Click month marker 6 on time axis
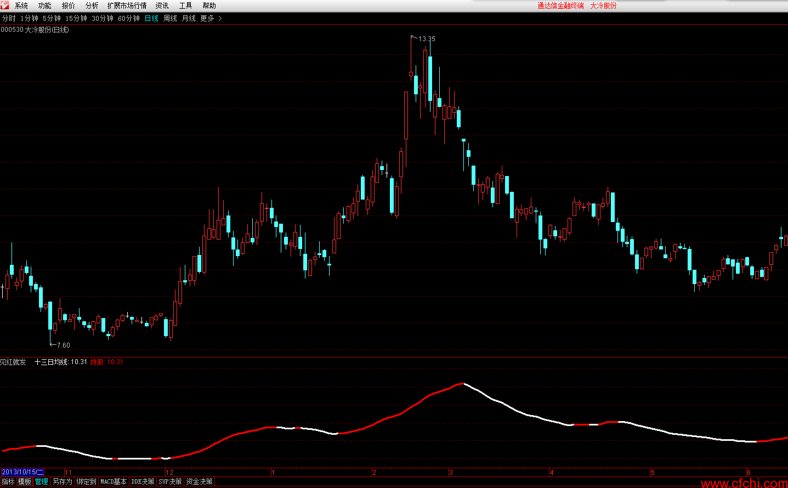 [x=749, y=472]
